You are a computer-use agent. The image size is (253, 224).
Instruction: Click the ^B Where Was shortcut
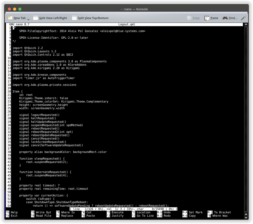point(217,216)
